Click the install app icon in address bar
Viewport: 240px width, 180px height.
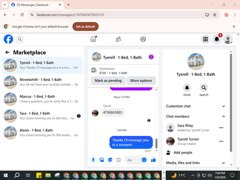pyautogui.click(x=207, y=15)
